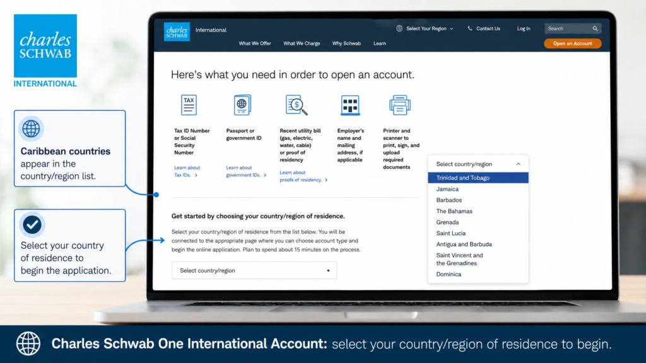Click the globe icon in Caribbean countries card

32,129
